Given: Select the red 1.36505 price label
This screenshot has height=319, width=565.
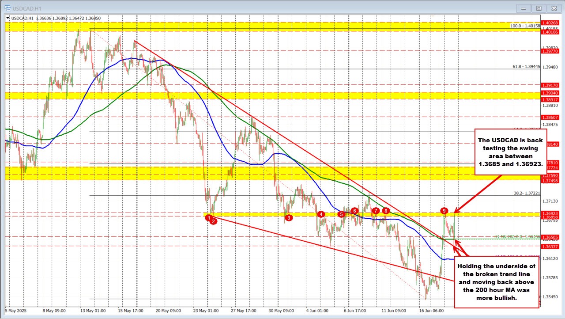Looking at the screenshot, I should pos(550,237).
